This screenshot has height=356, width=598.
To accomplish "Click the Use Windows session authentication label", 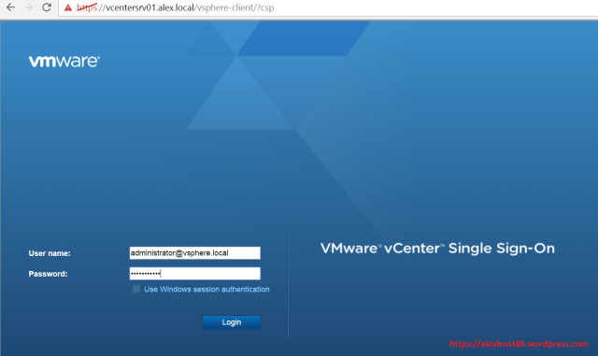I will (x=206, y=290).
